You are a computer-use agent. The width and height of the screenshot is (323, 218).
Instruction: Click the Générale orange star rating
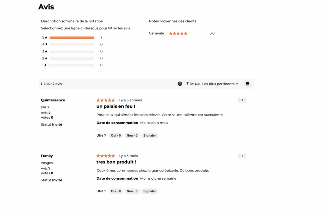[x=178, y=33]
